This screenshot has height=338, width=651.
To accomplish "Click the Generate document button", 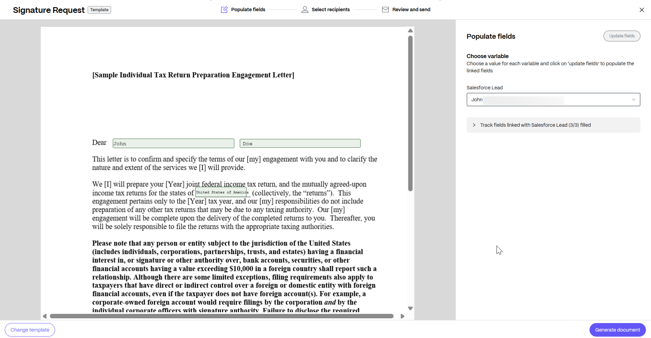I will 617,330.
